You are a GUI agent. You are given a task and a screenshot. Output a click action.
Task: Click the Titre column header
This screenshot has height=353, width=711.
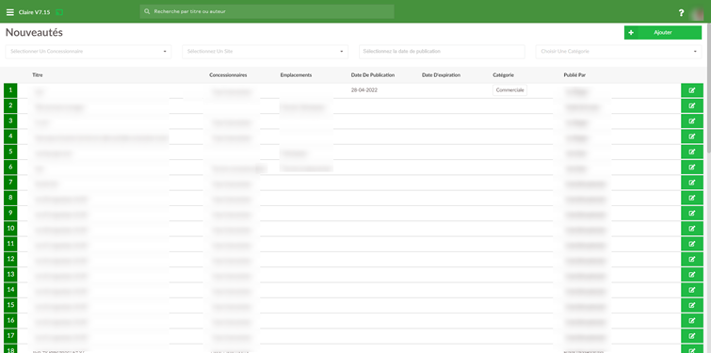pos(38,75)
